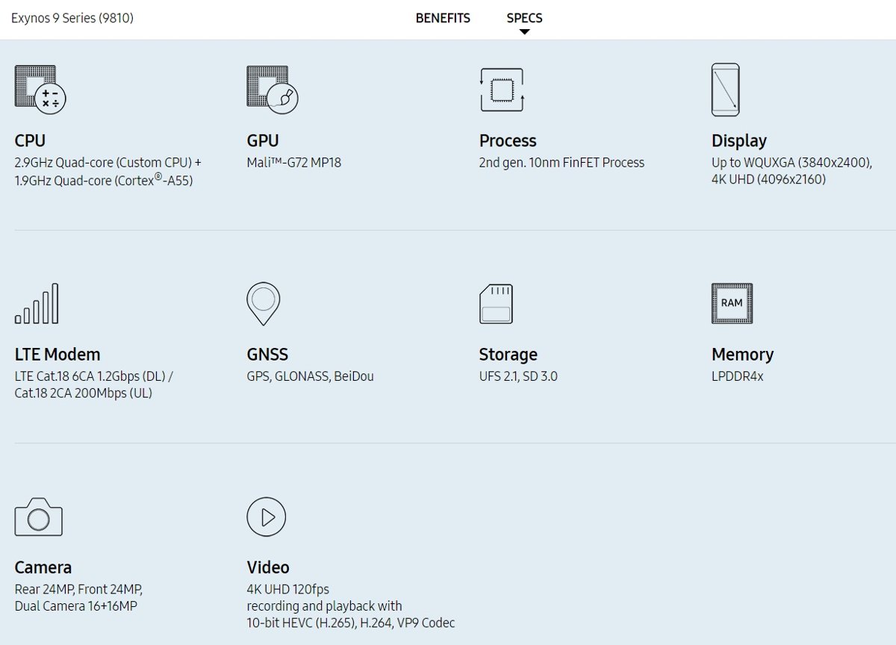This screenshot has width=896, height=645.
Task: Click the Video heading
Action: coord(267,567)
